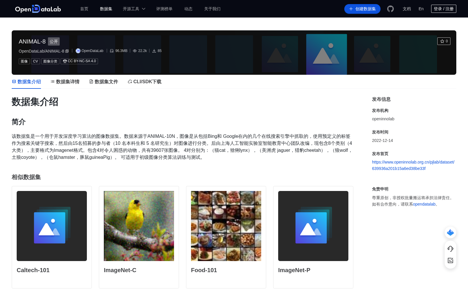
Task: Click the CV tag
Action: coord(35,61)
